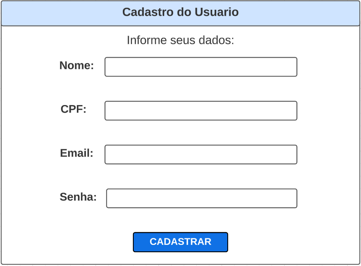Click the Cadastro do Usuario title bar
The width and height of the screenshot is (361, 266).
pyautogui.click(x=180, y=13)
